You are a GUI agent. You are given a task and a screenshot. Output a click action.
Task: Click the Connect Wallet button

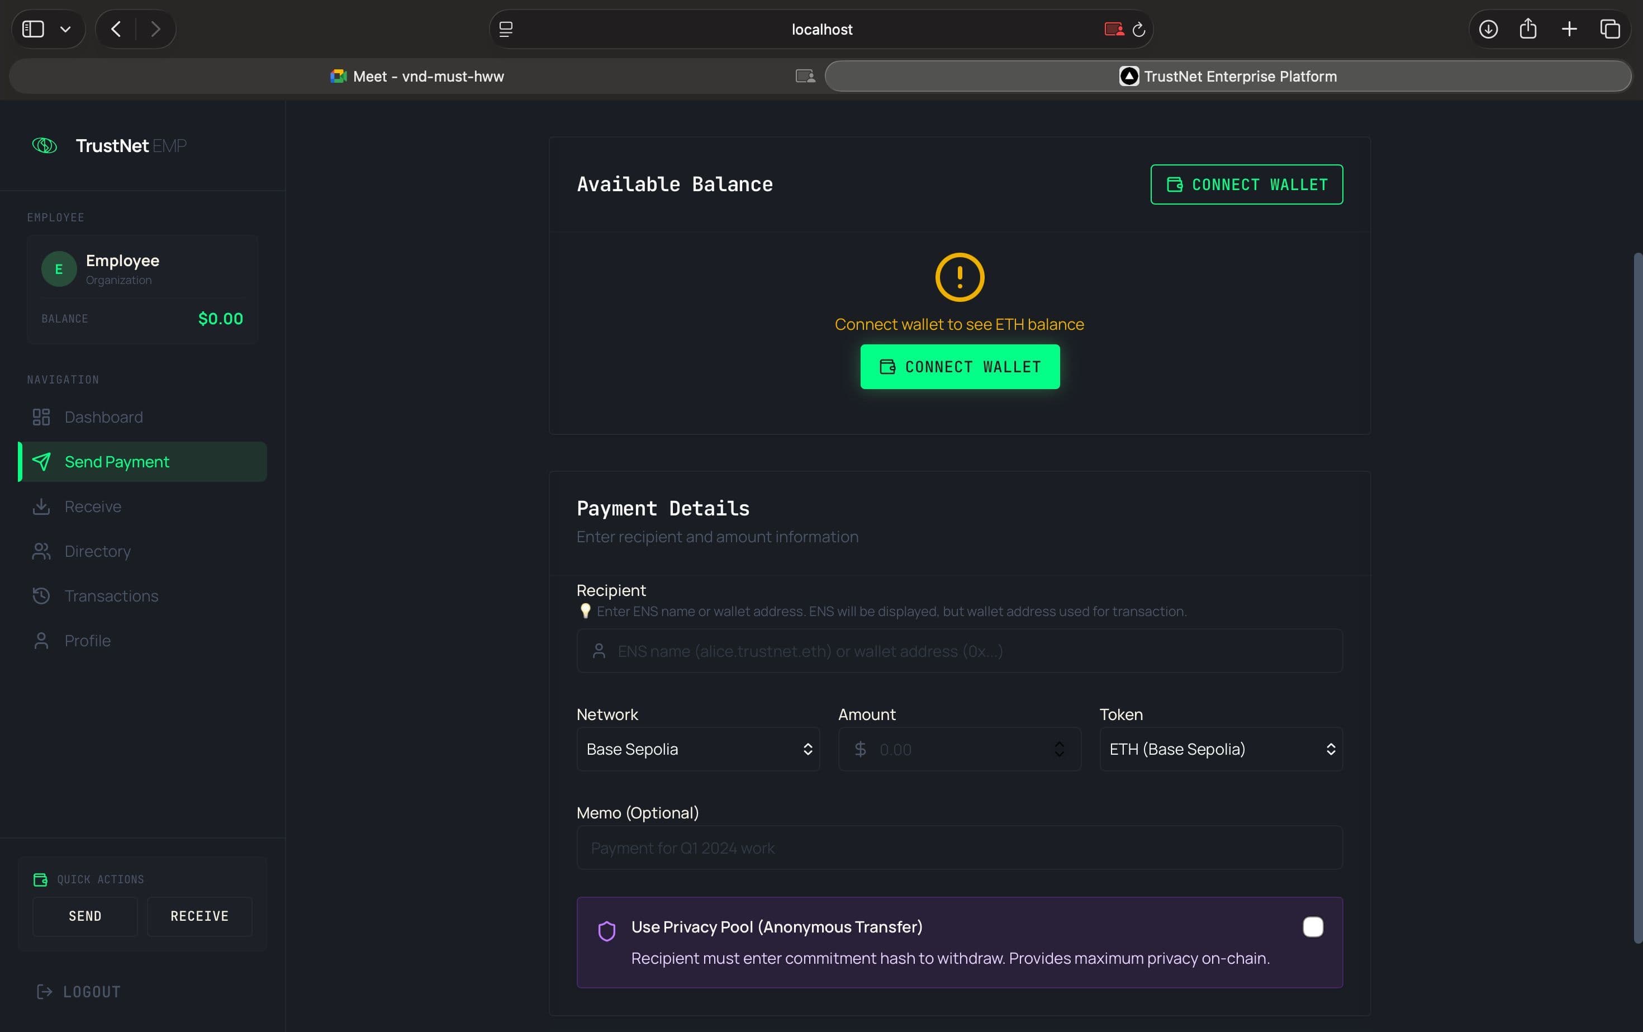958,367
